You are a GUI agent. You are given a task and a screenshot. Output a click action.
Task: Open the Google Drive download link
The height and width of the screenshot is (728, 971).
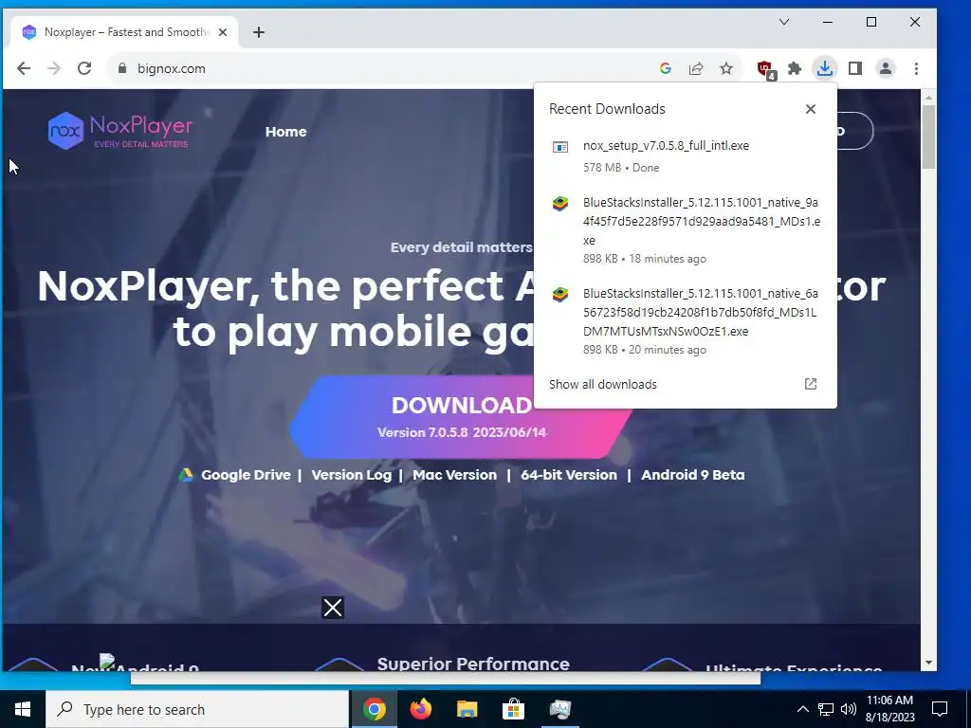[x=246, y=475]
